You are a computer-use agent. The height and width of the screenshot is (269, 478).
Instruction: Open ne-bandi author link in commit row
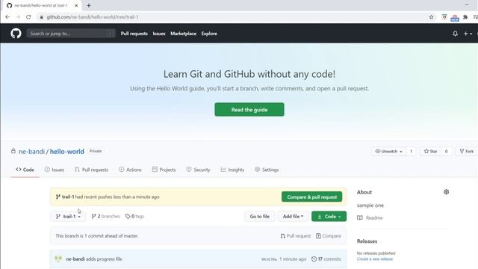point(75,259)
